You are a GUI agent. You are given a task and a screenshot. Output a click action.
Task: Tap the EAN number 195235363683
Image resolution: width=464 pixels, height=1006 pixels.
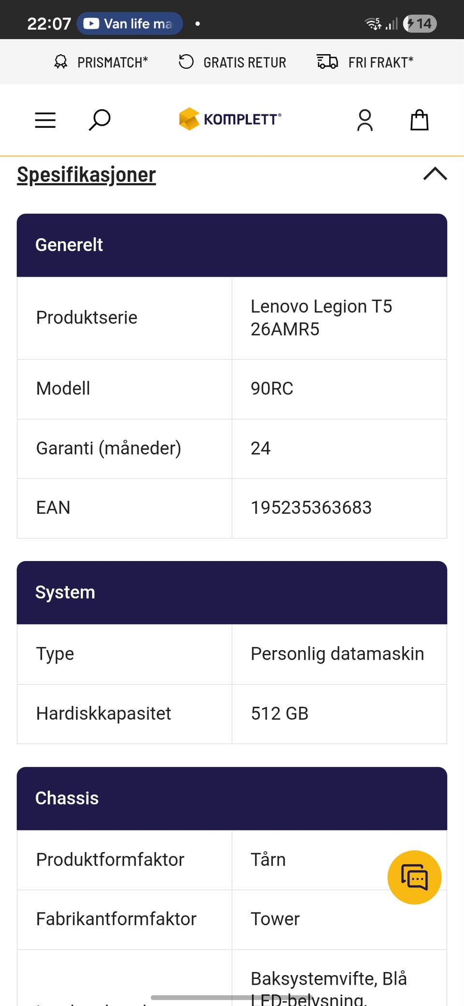click(311, 508)
